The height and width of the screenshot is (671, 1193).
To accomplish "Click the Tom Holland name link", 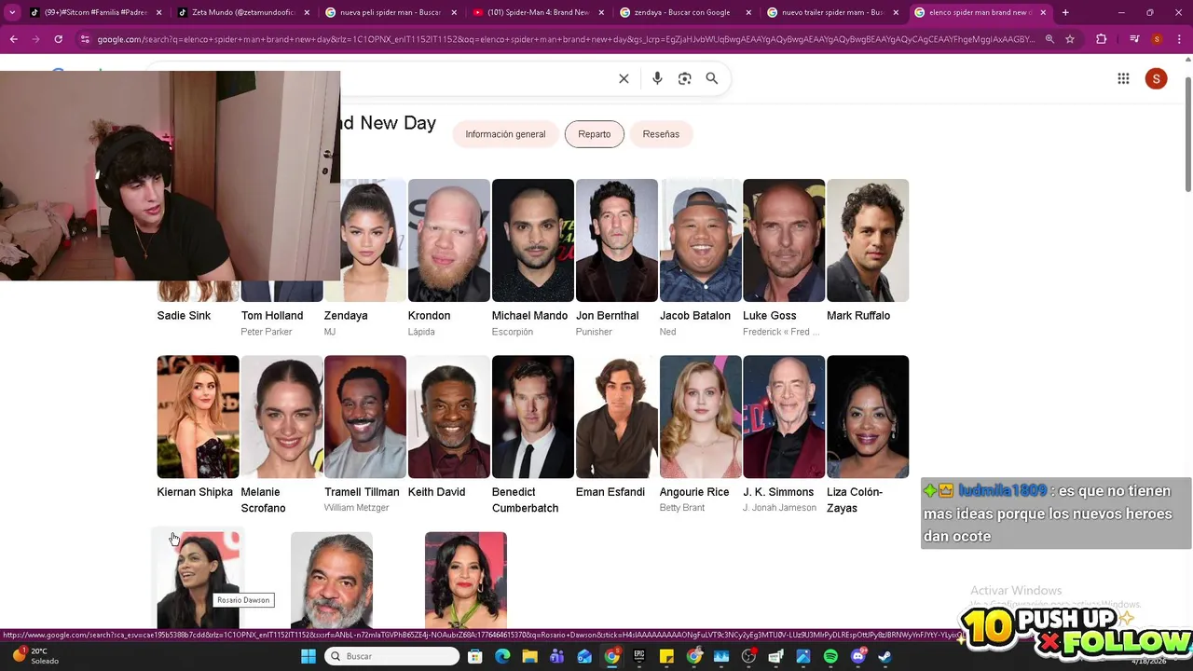I will click(x=272, y=316).
